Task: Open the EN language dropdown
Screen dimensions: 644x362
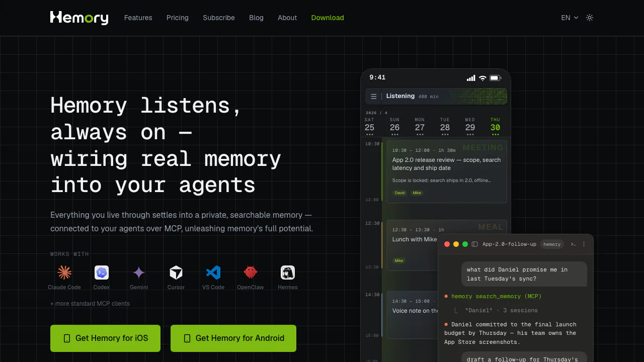Action: click(570, 18)
